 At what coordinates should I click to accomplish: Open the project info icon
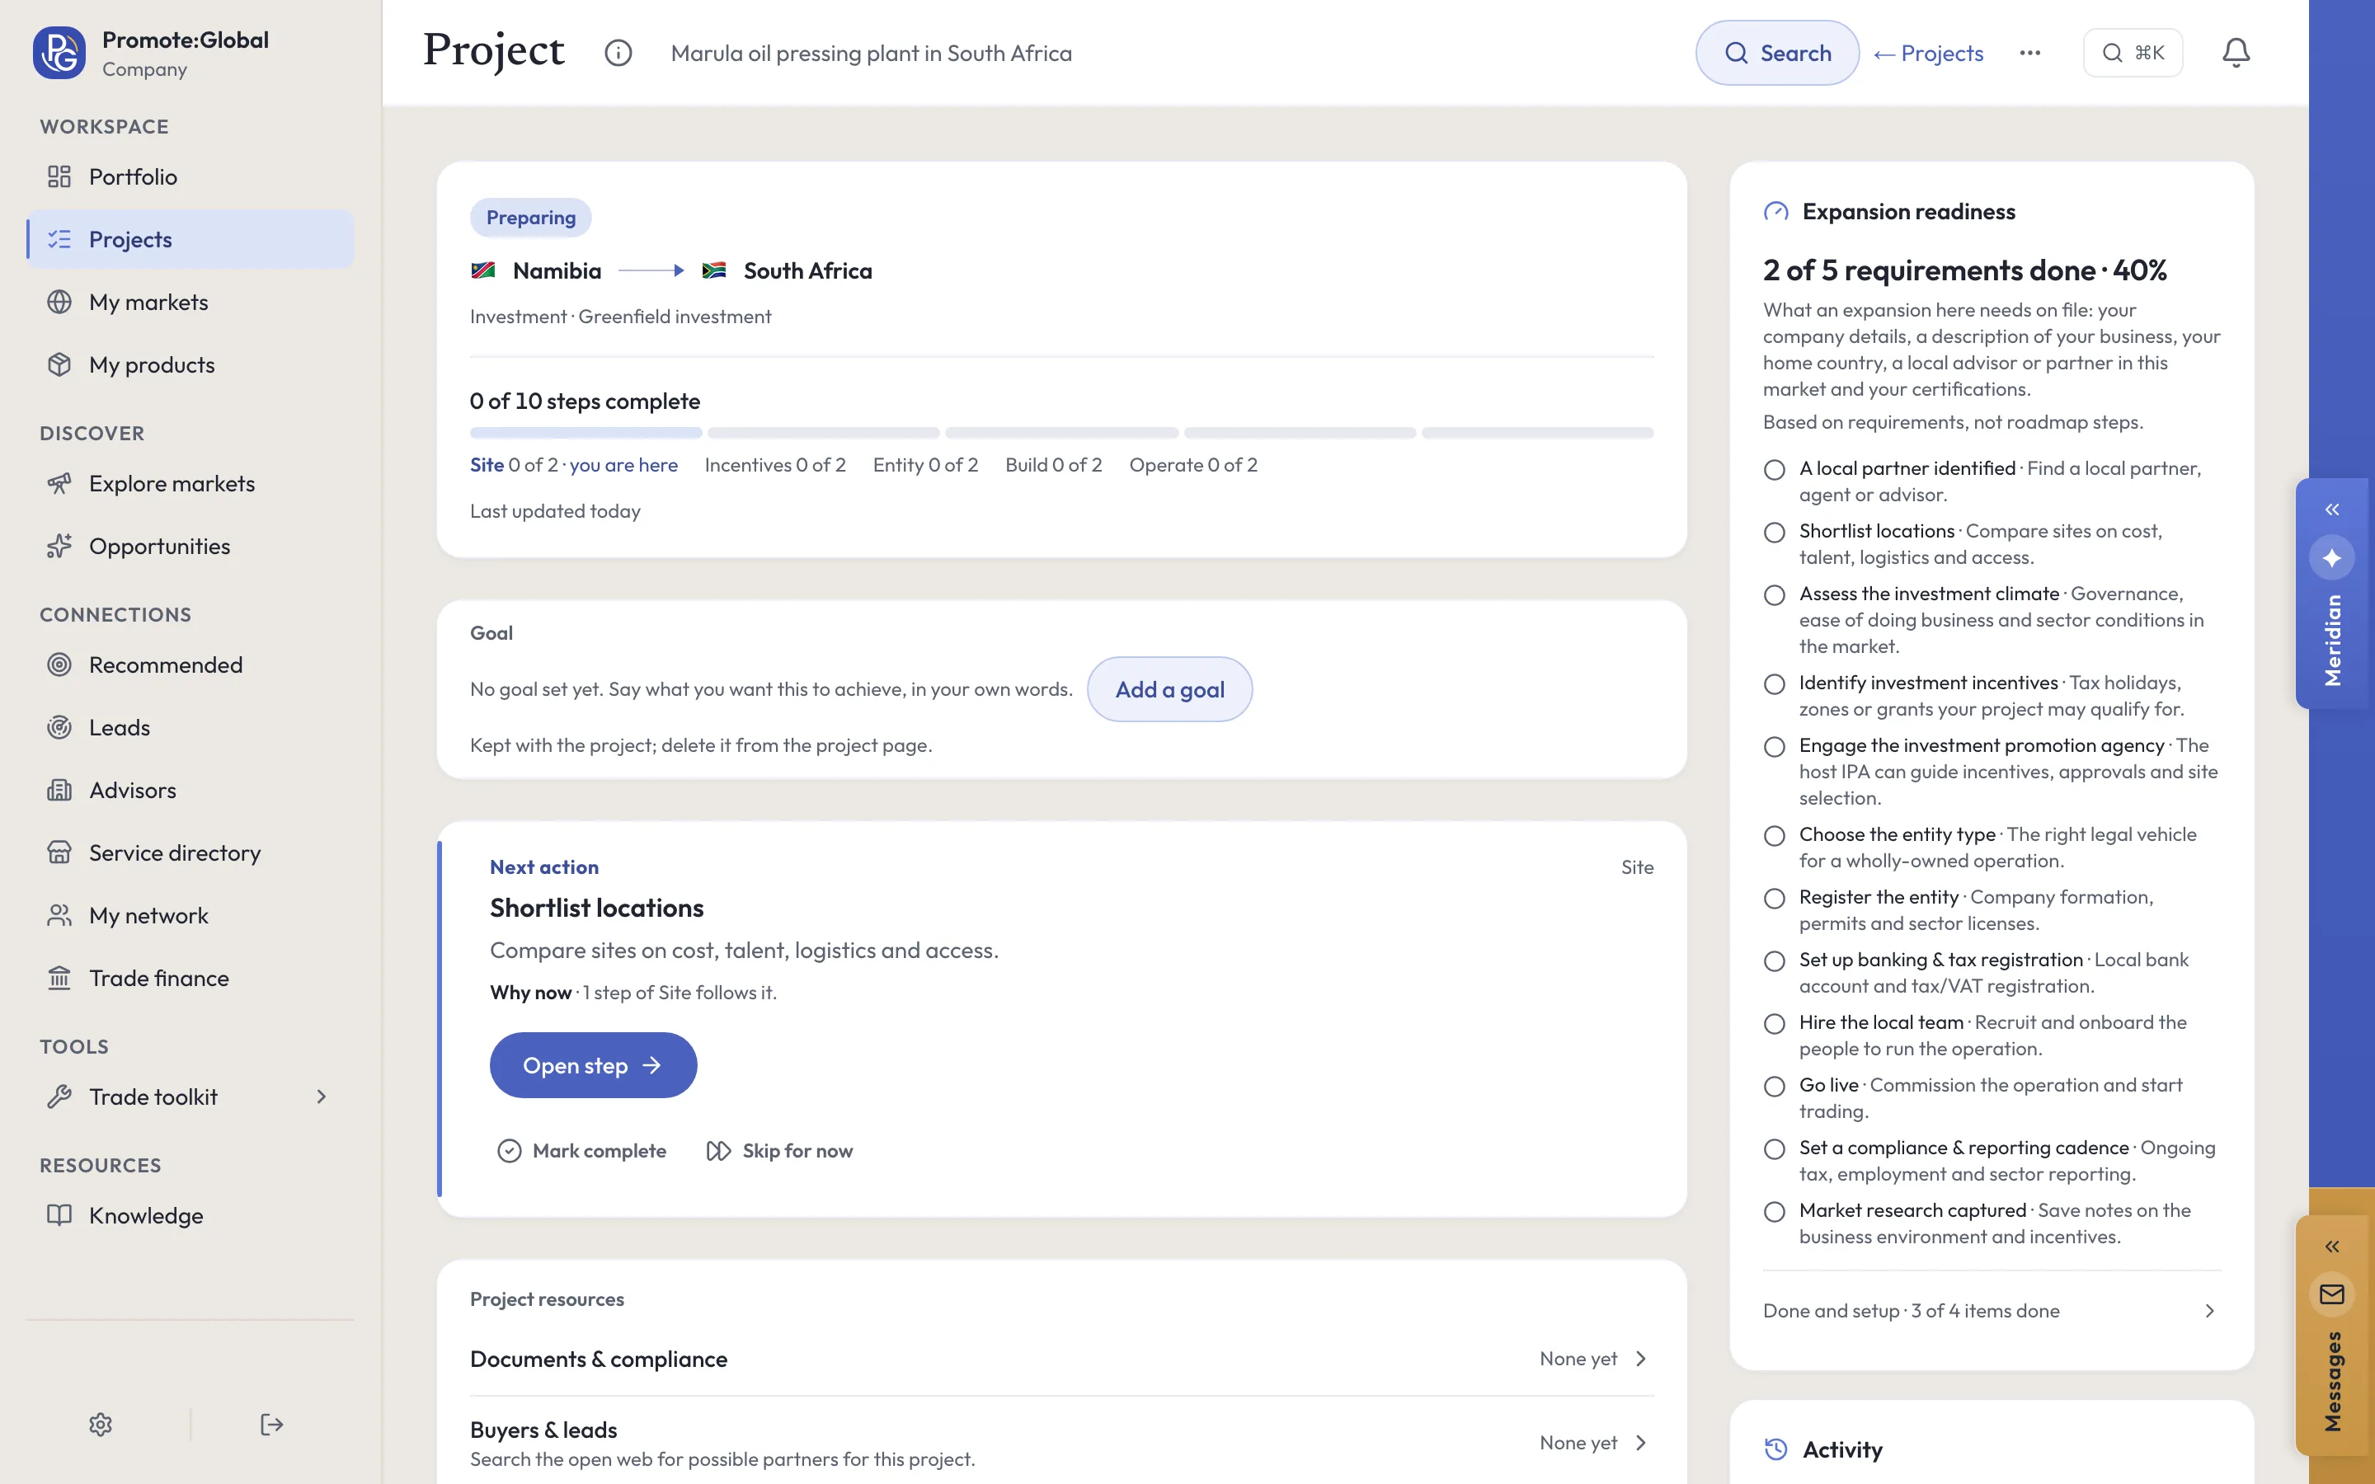pos(618,53)
